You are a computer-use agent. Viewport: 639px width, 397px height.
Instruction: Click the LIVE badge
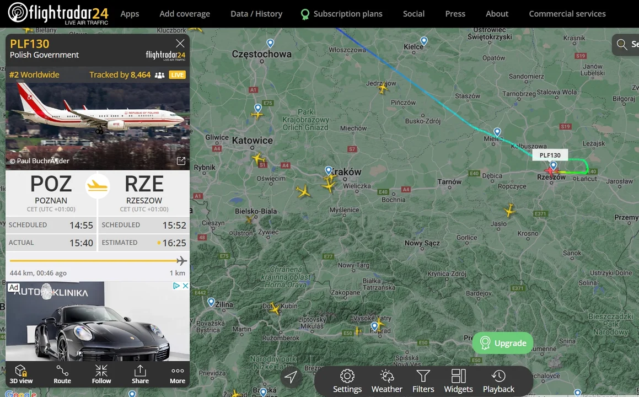[x=178, y=75]
